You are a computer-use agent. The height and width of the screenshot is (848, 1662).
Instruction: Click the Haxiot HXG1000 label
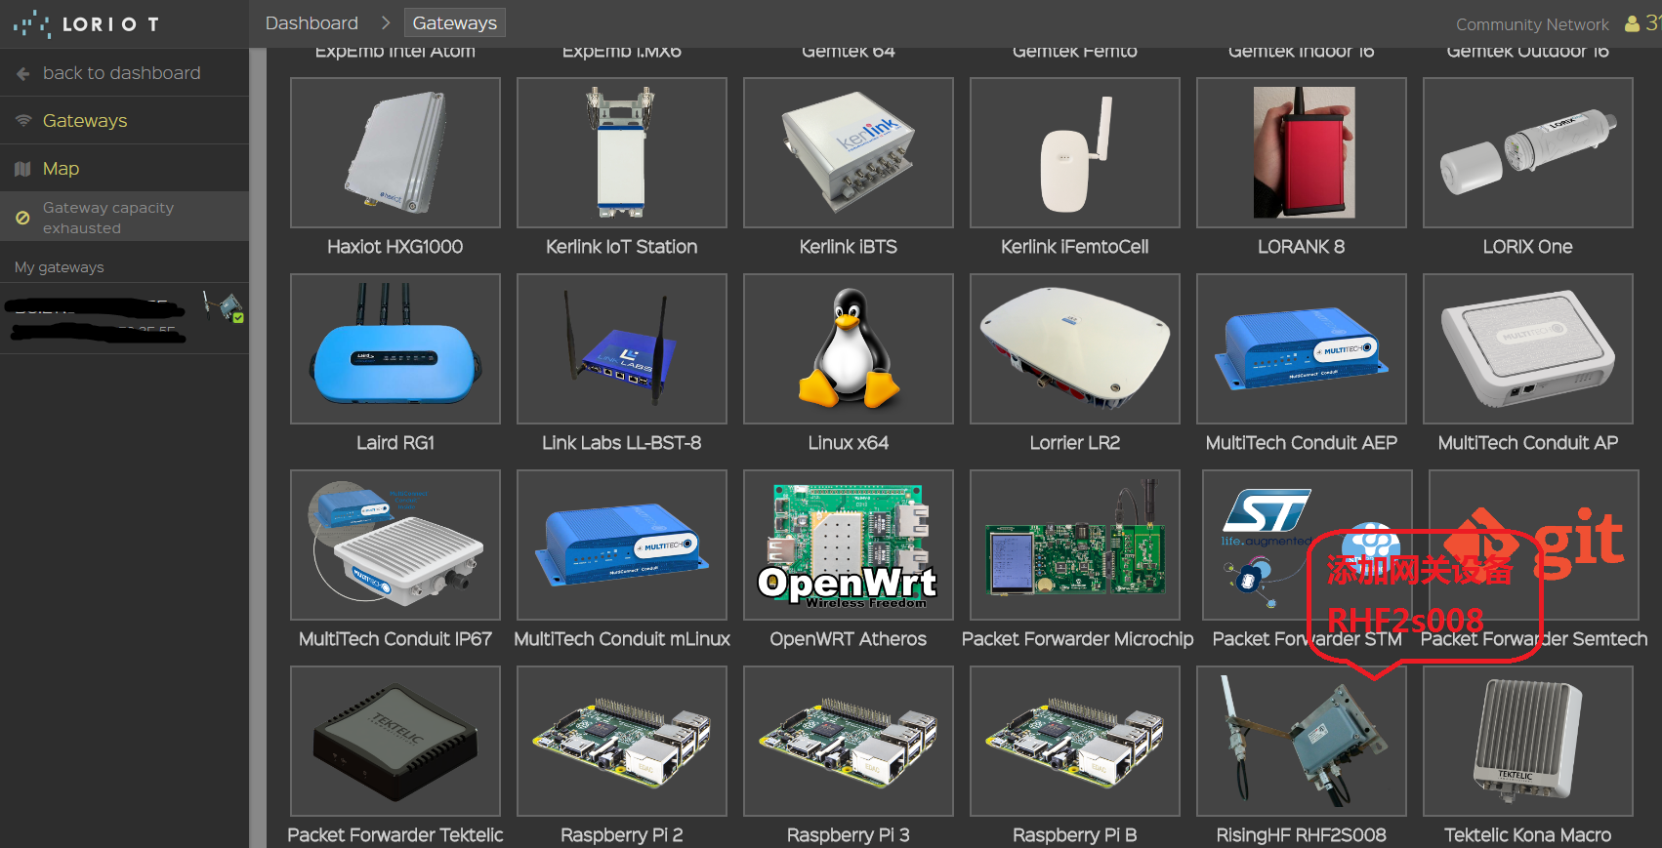(x=395, y=247)
